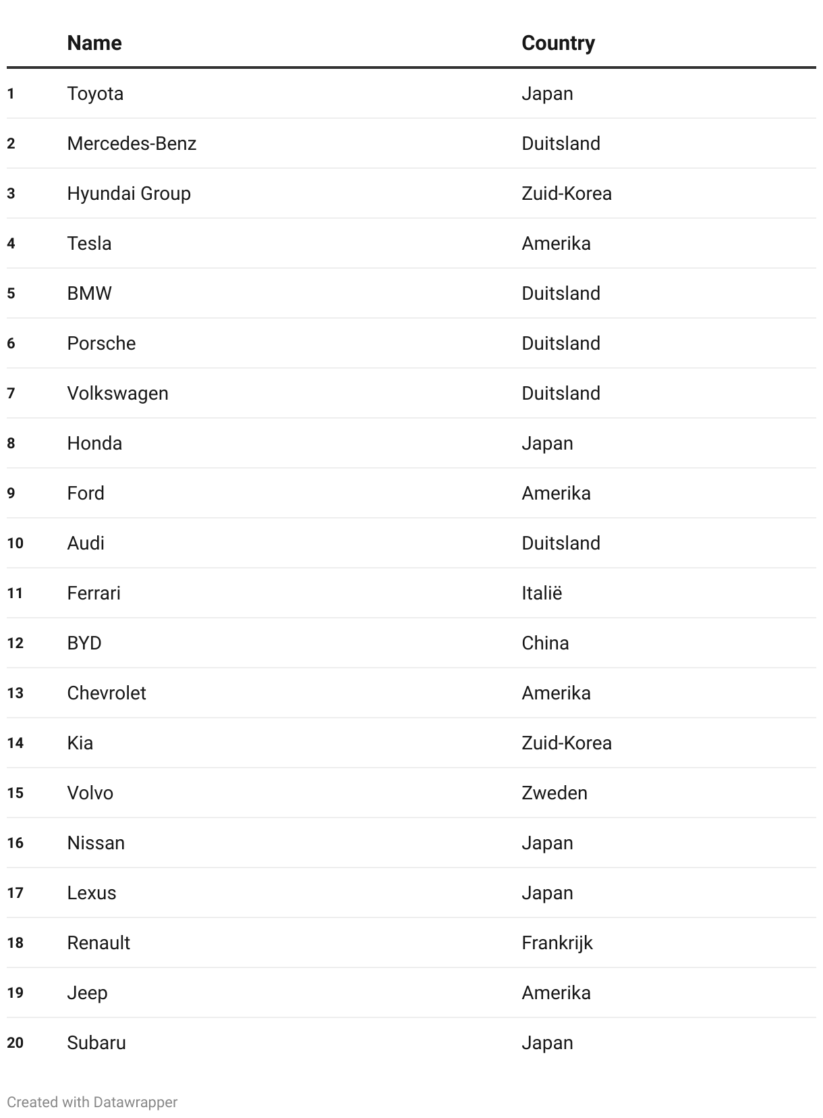Click the Ferrari table entry
The height and width of the screenshot is (1118, 823).
point(94,593)
